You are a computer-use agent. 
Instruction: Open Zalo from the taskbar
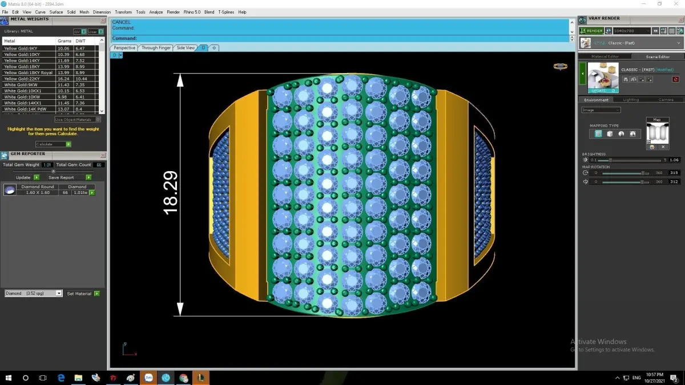tap(148, 378)
